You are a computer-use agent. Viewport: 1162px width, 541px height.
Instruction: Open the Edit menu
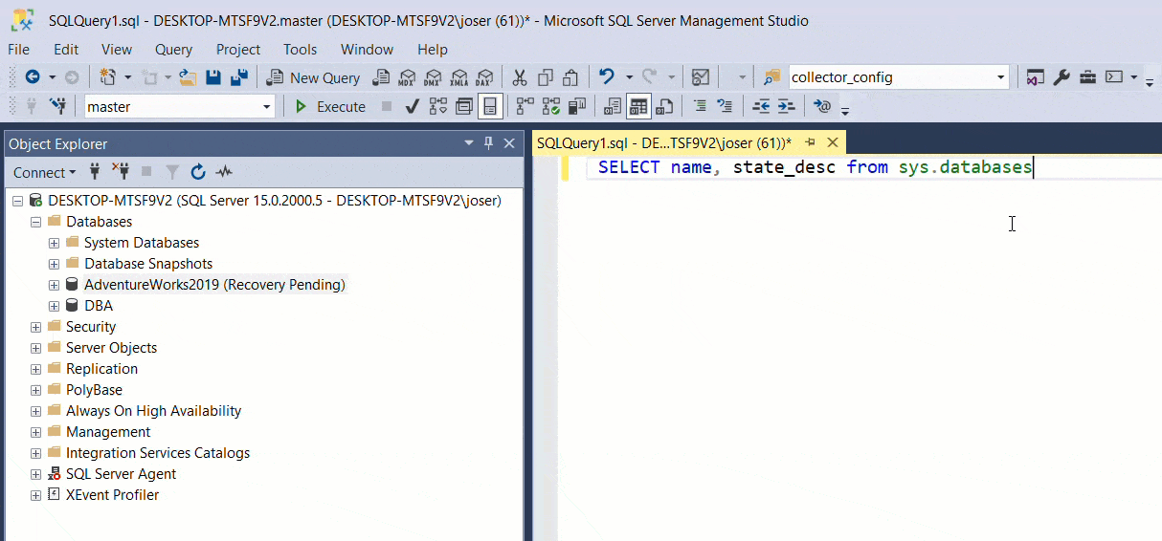66,49
